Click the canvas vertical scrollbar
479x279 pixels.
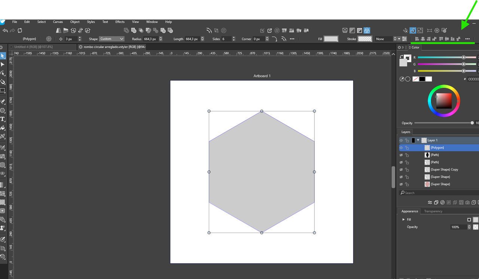tap(393, 177)
